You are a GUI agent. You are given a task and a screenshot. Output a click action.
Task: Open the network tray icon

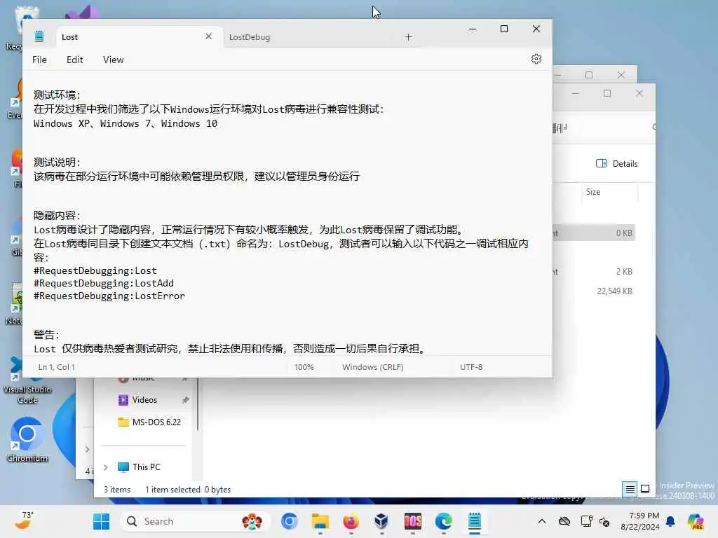[585, 521]
